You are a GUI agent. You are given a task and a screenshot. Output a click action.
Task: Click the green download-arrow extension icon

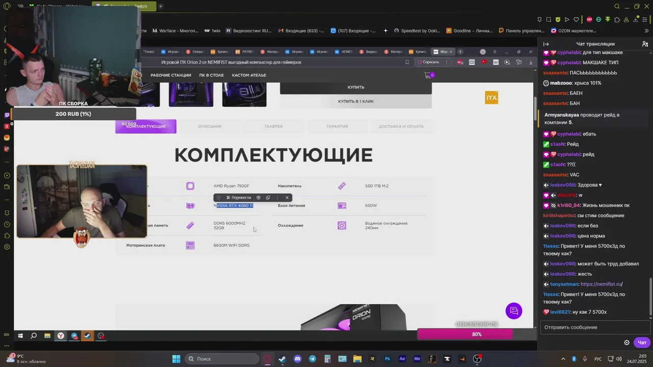[608, 19]
